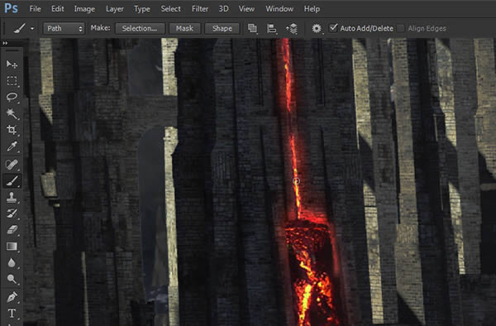
Task: Open the Path mode dropdown
Action: (x=64, y=28)
